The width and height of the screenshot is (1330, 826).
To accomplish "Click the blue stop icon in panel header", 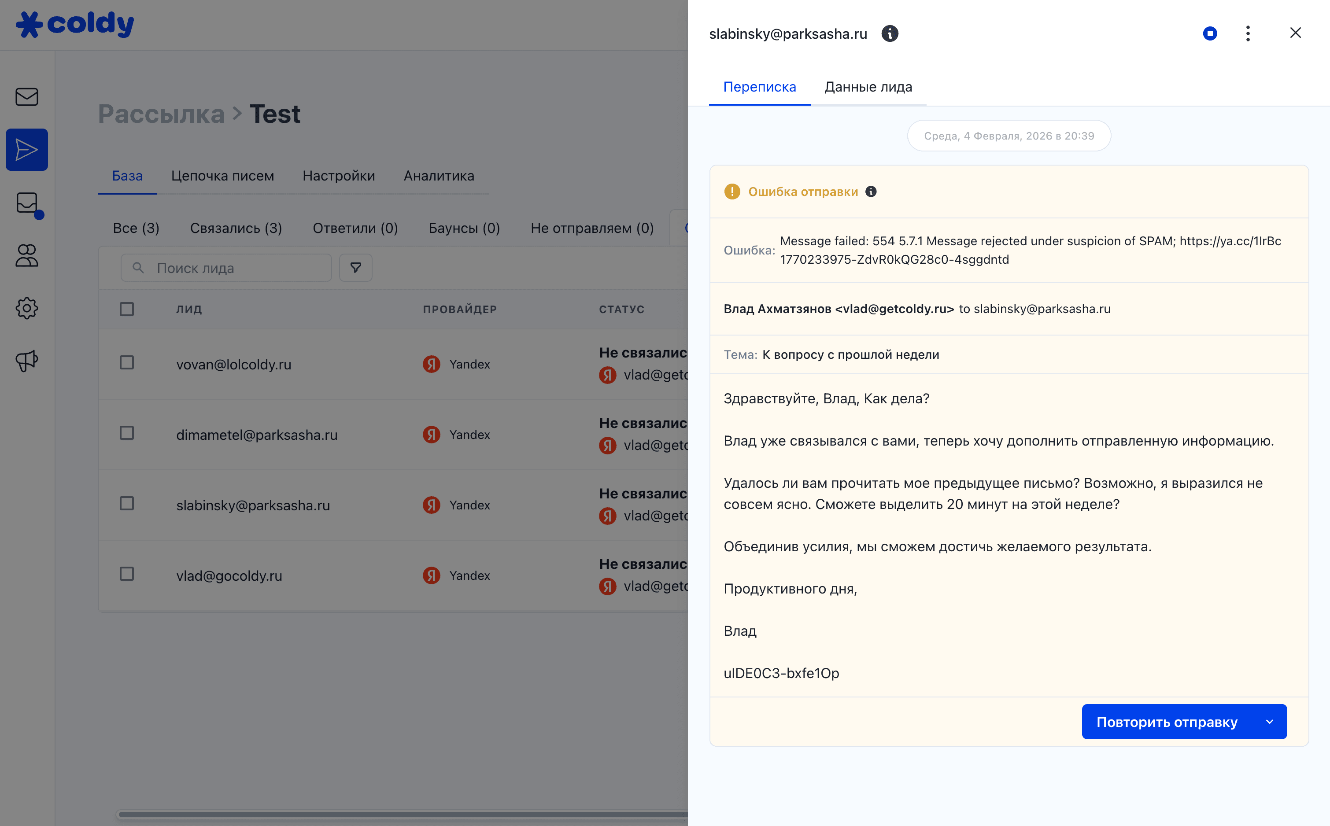I will click(1210, 34).
